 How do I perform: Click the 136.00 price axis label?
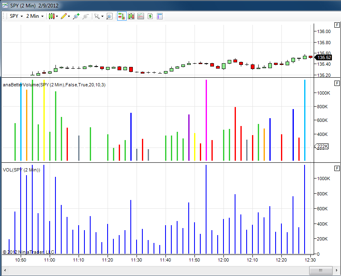coord(324,31)
